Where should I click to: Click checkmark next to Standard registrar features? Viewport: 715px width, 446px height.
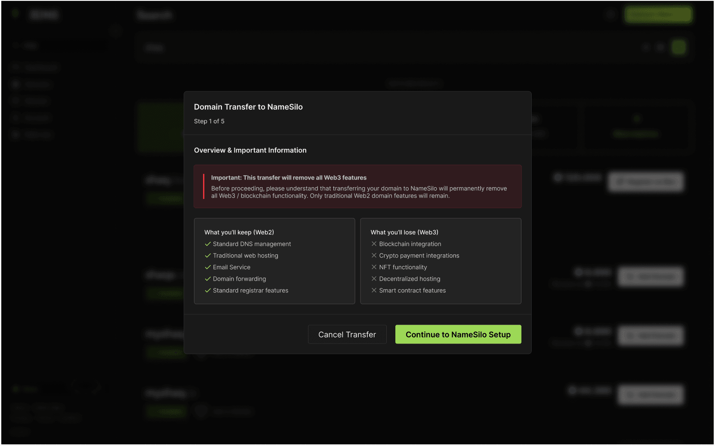pyautogui.click(x=208, y=291)
